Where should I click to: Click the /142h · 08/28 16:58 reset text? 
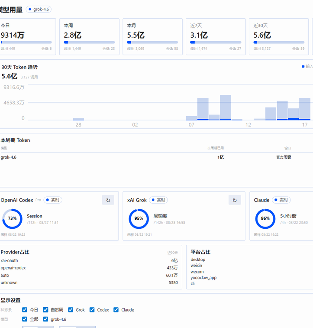169,223
